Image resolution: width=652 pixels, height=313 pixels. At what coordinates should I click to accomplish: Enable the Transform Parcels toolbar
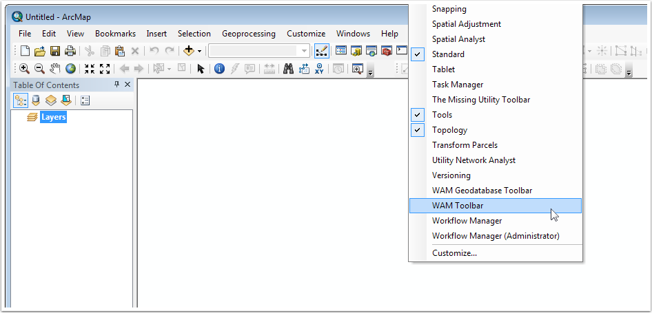(x=496, y=145)
